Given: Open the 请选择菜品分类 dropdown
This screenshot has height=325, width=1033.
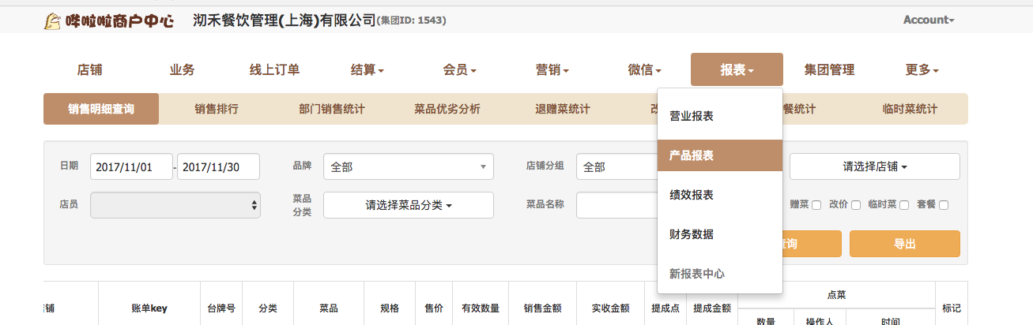Looking at the screenshot, I should tap(408, 205).
